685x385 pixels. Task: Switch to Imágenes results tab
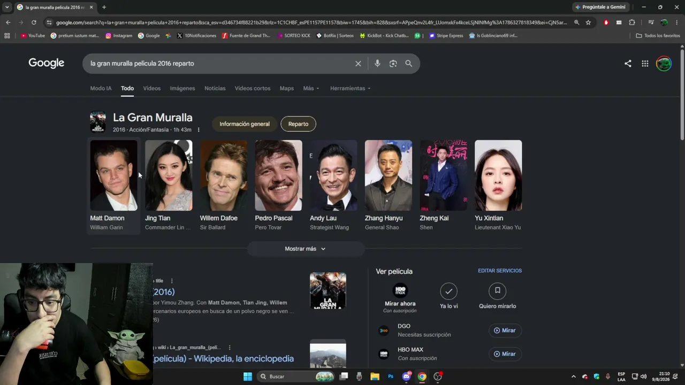point(182,88)
